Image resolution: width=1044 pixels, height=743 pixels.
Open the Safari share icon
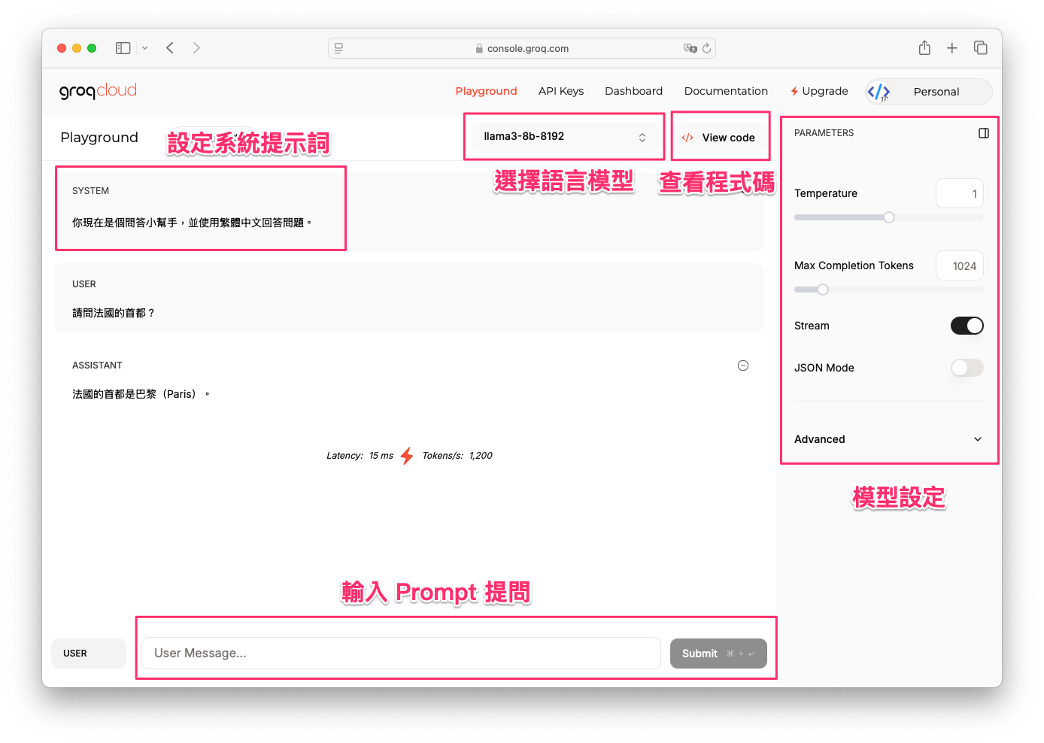pos(924,48)
